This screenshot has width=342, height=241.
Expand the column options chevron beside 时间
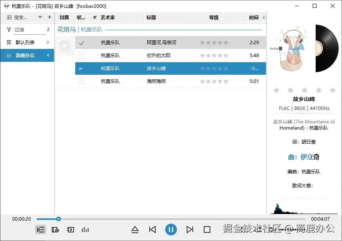(x=264, y=17)
